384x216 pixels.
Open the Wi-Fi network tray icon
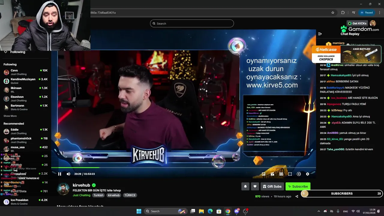353,211
